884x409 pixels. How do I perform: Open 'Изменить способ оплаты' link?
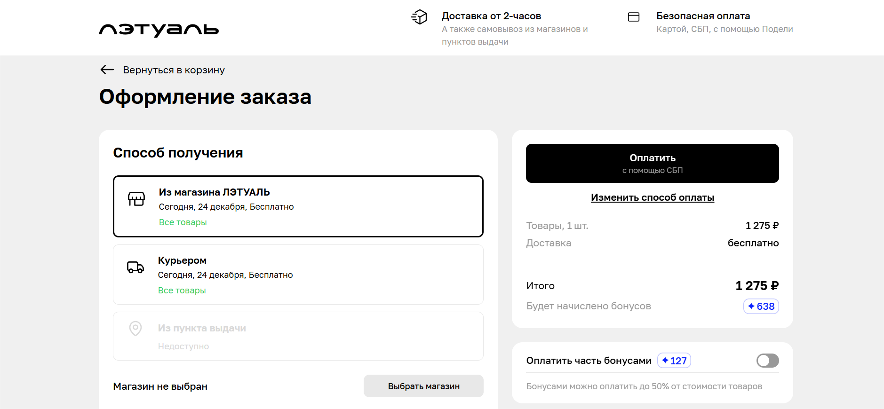pos(652,197)
